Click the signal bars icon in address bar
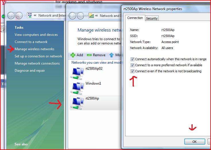The image size is (211, 150). 92,16
